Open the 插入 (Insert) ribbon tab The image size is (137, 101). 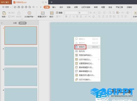(x=54, y=7)
